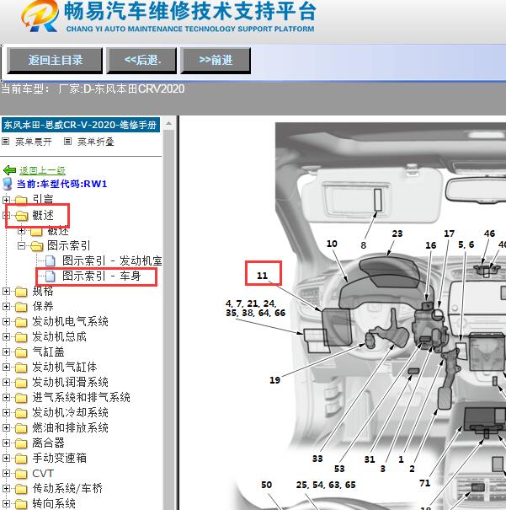Expand the 保养 folder node

click(x=6, y=306)
